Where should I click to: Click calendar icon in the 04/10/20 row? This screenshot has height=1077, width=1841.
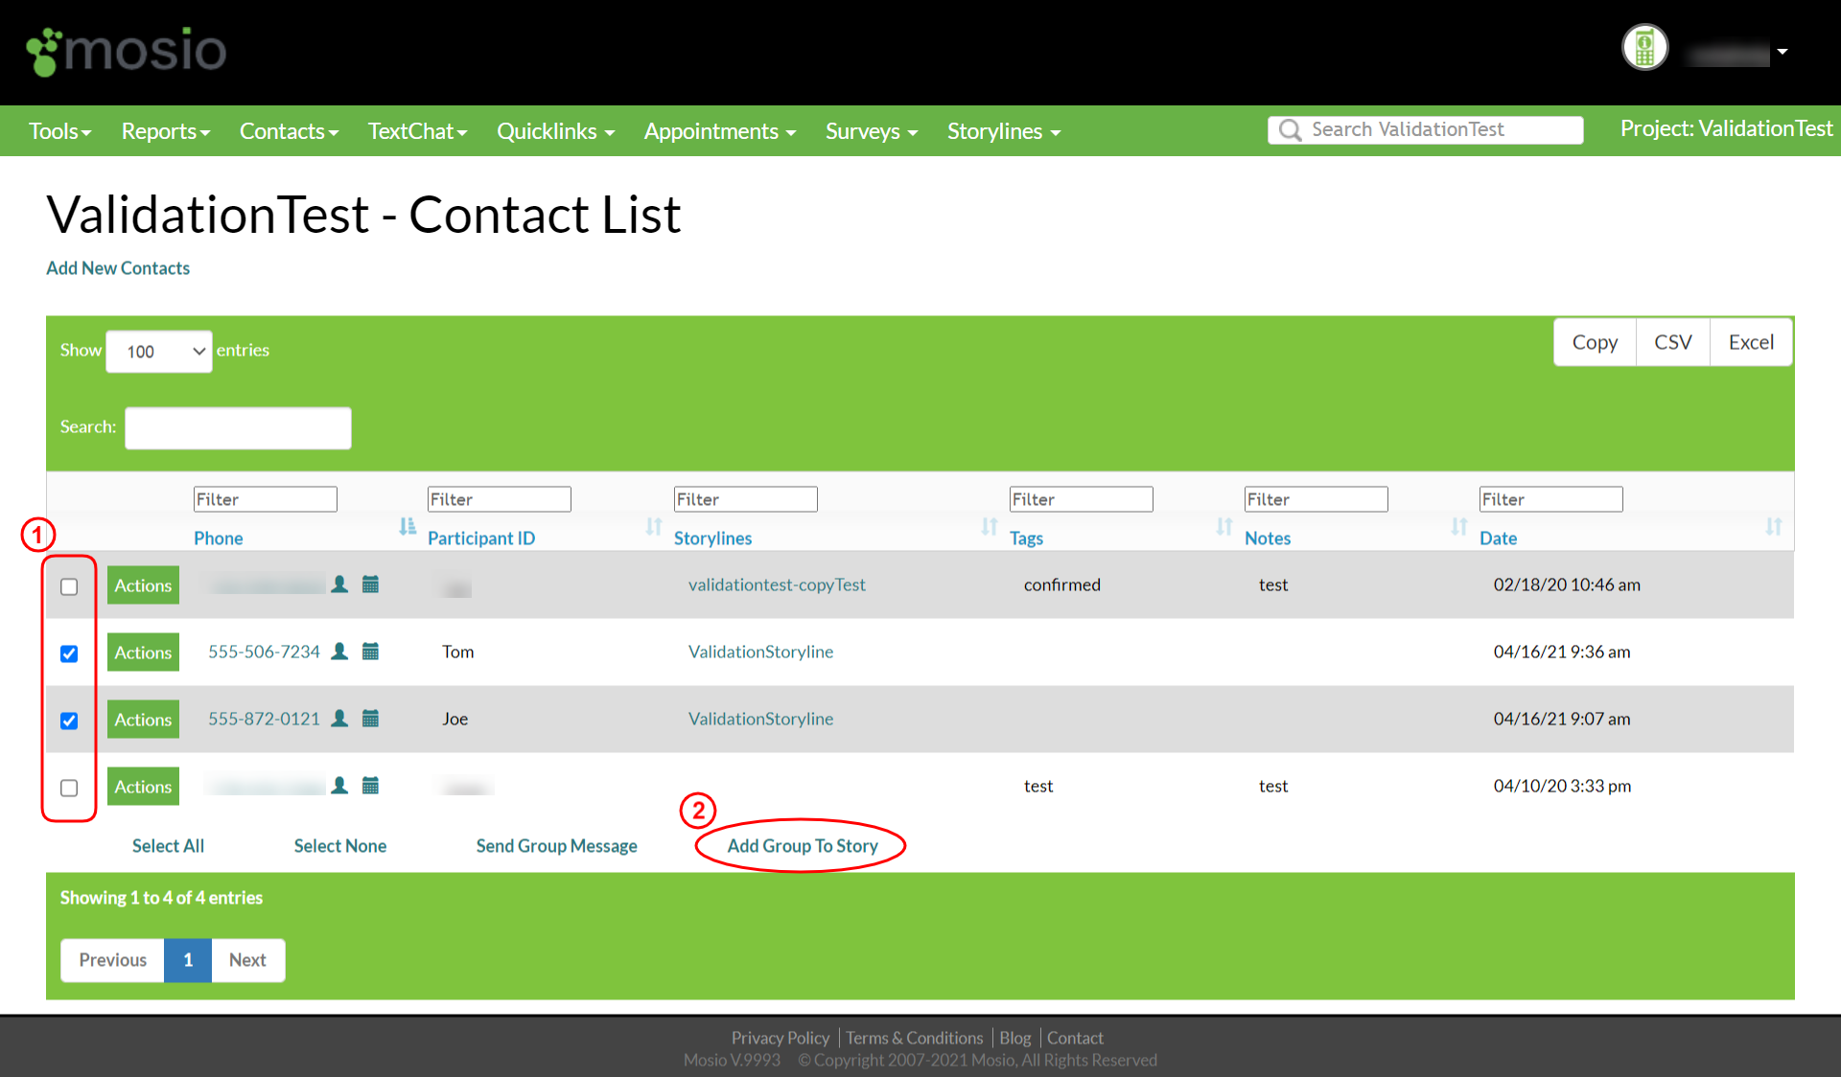[370, 786]
